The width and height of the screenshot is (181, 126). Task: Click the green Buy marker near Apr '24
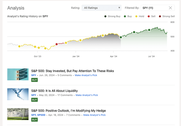coord(121,37)
